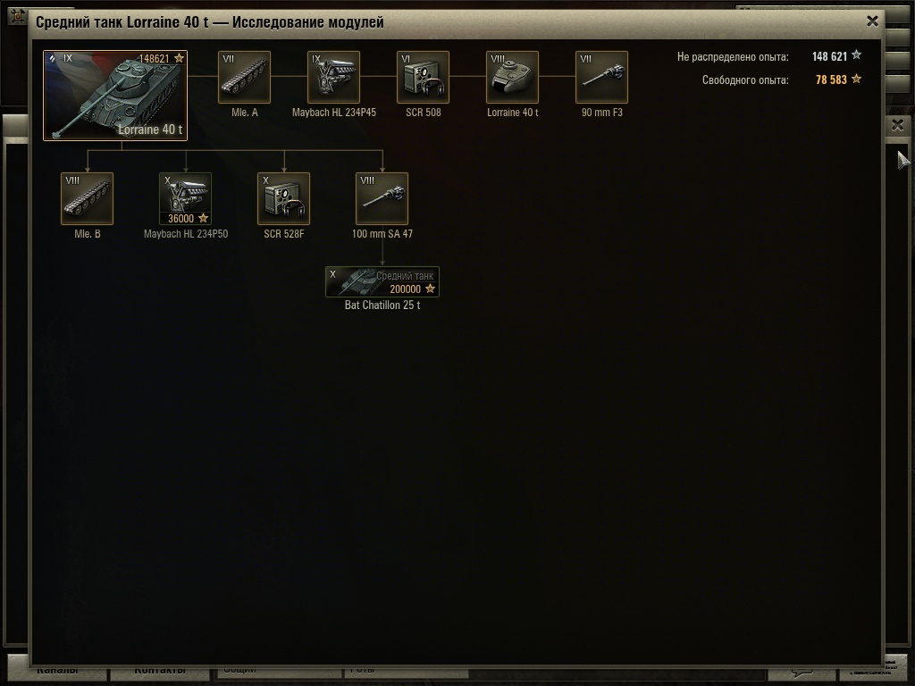Screen dimensions: 915x686
Task: Click the 'Mle. A' label text
Action: [244, 113]
